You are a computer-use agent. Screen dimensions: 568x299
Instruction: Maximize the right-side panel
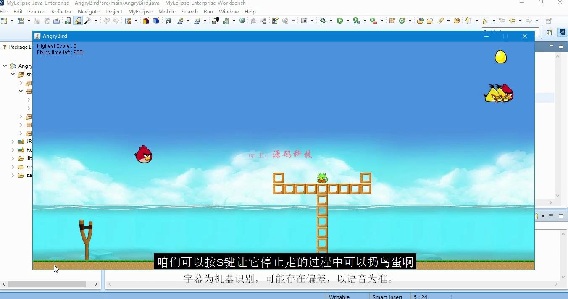(560, 46)
